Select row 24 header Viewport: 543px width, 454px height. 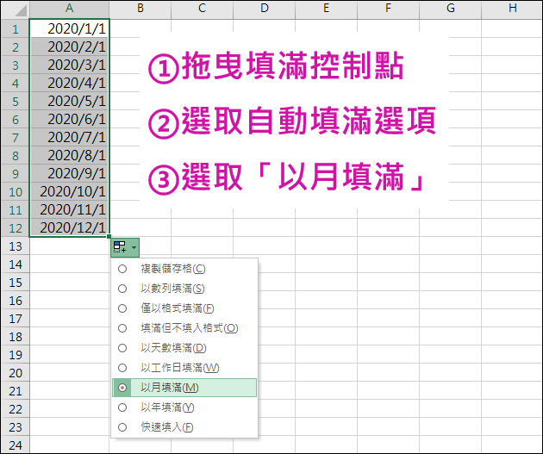[16, 445]
